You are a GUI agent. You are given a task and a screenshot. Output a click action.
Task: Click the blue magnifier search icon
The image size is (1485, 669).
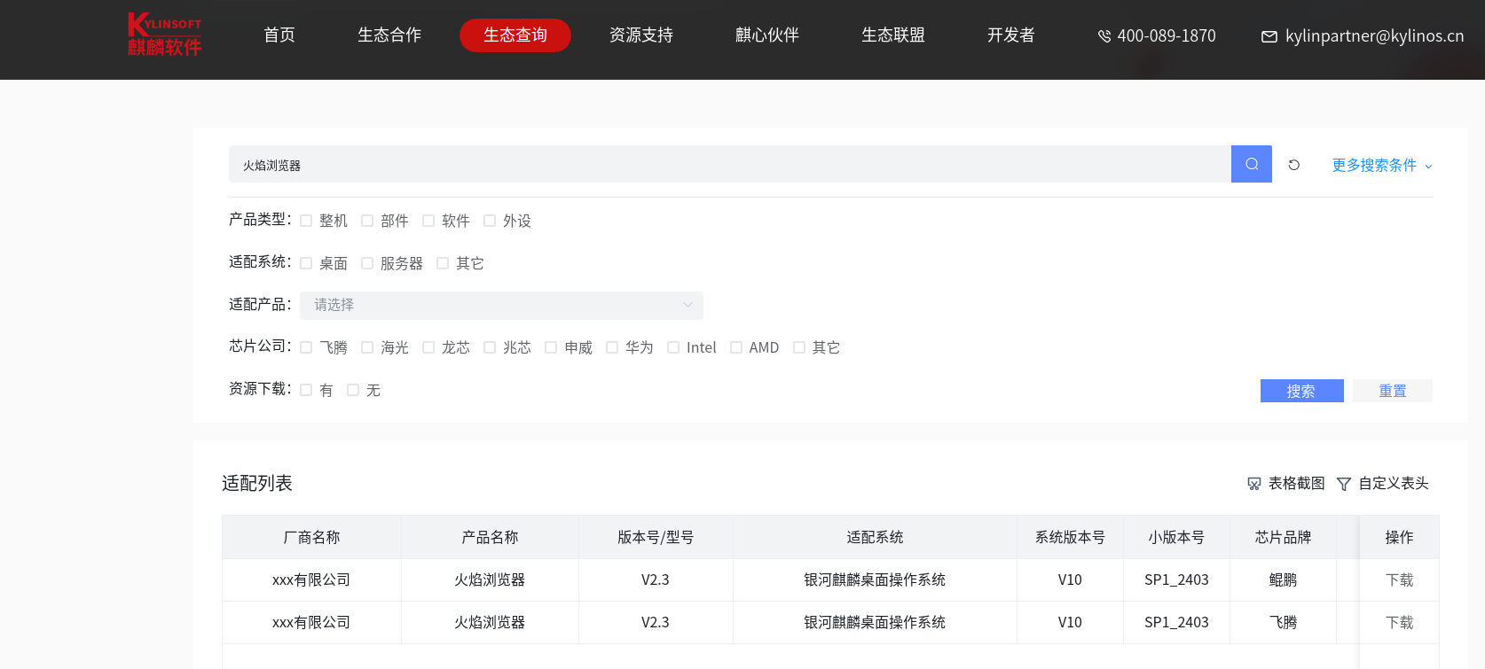click(1251, 164)
